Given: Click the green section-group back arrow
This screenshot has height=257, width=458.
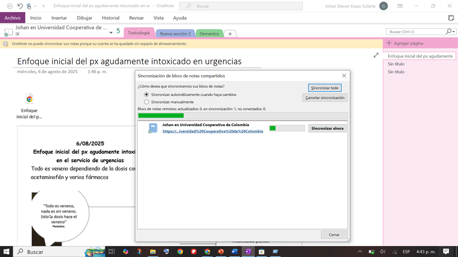Looking at the screenshot, I should [x=118, y=31].
